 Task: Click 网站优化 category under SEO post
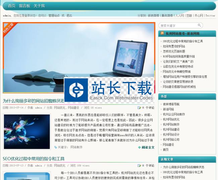[59, 166]
